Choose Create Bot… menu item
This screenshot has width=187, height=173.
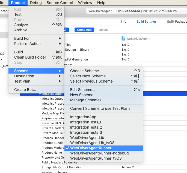click(x=37, y=90)
